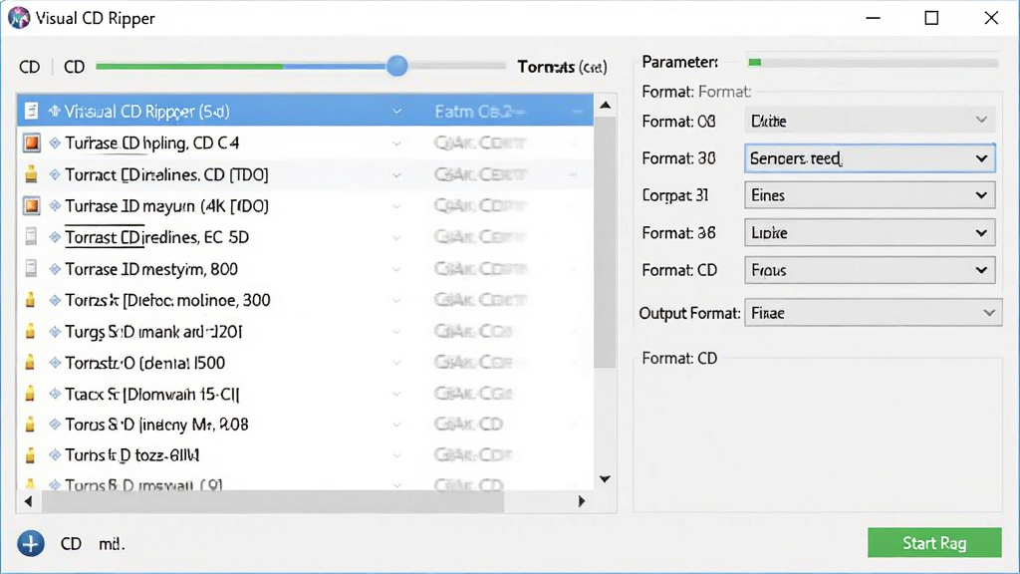The image size is (1020, 574).
Task: Select the yellow icon beside "Torract CDirtalines, CD [TDO]"
Action: 31,174
